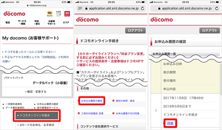Tap dカードのお申込・お手続き button
Image resolution: width=222 pixels, height=130 pixels.
(37, 125)
